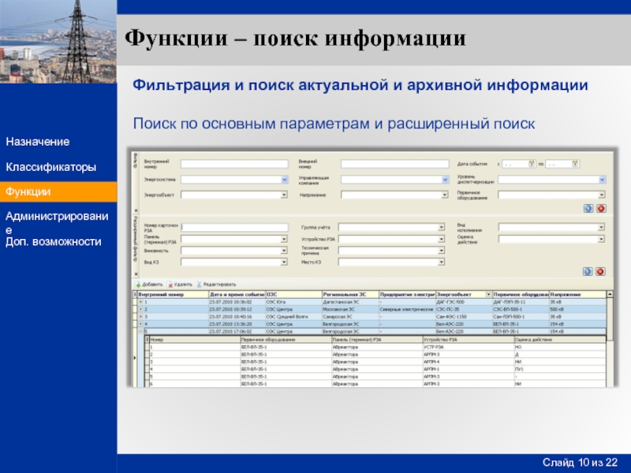Open the Виновность dropdown
Screen dimensions: 631x473
pyautogui.click(x=284, y=251)
